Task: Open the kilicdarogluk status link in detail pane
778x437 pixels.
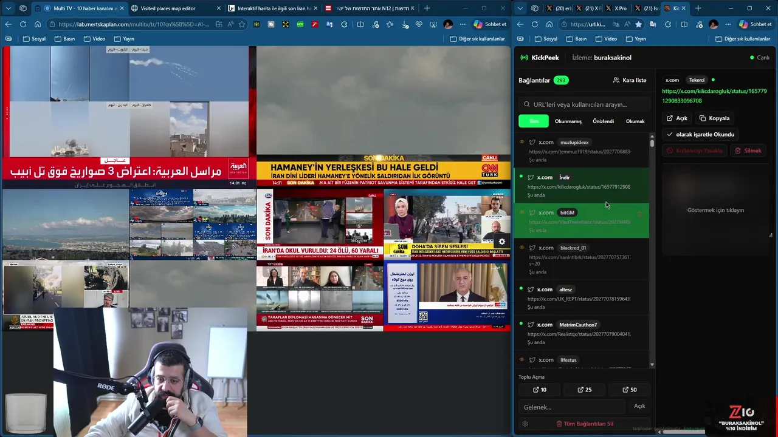Action: (714, 96)
